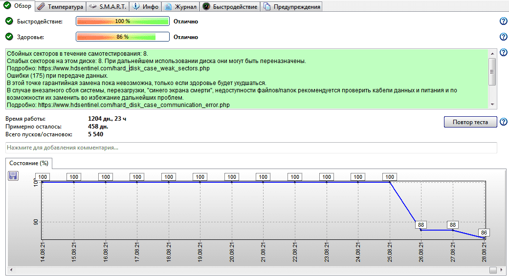Click the floppy disk save chart icon

pos(13,176)
